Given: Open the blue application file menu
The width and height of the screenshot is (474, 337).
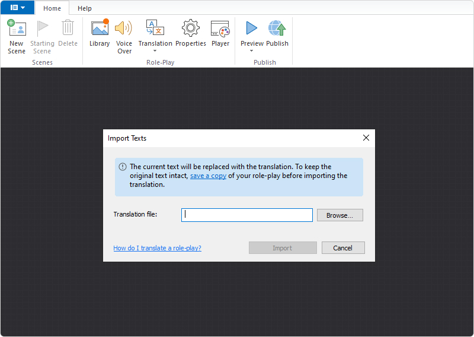Looking at the screenshot, I should tap(17, 8).
